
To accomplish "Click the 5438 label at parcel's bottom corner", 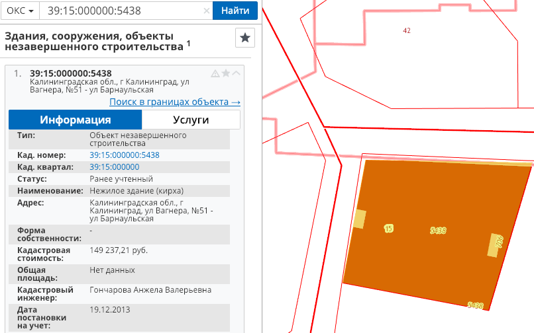I will tap(475, 305).
